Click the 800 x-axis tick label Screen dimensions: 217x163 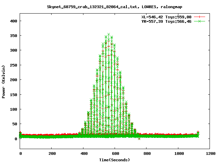click(147, 153)
